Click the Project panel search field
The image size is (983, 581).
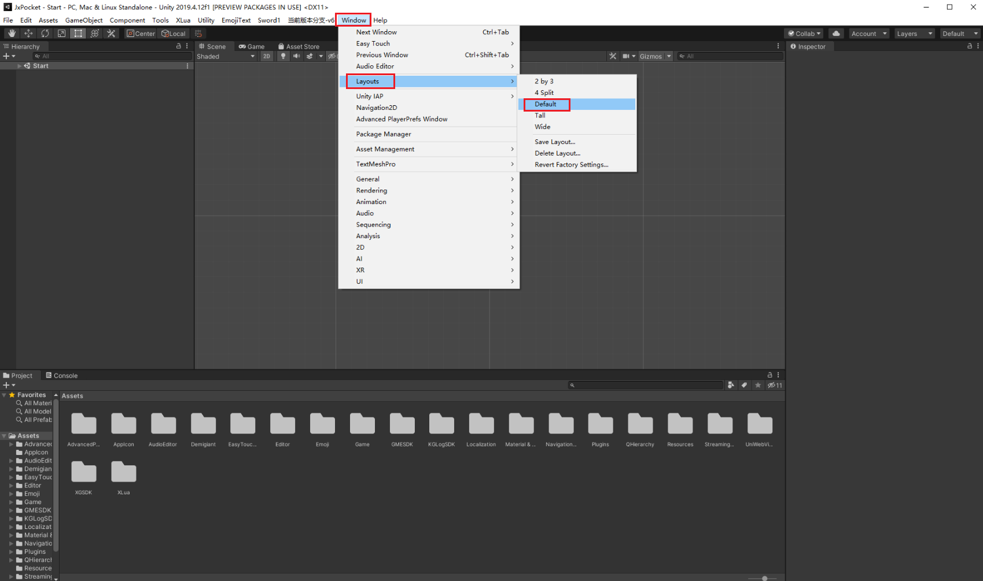645,385
